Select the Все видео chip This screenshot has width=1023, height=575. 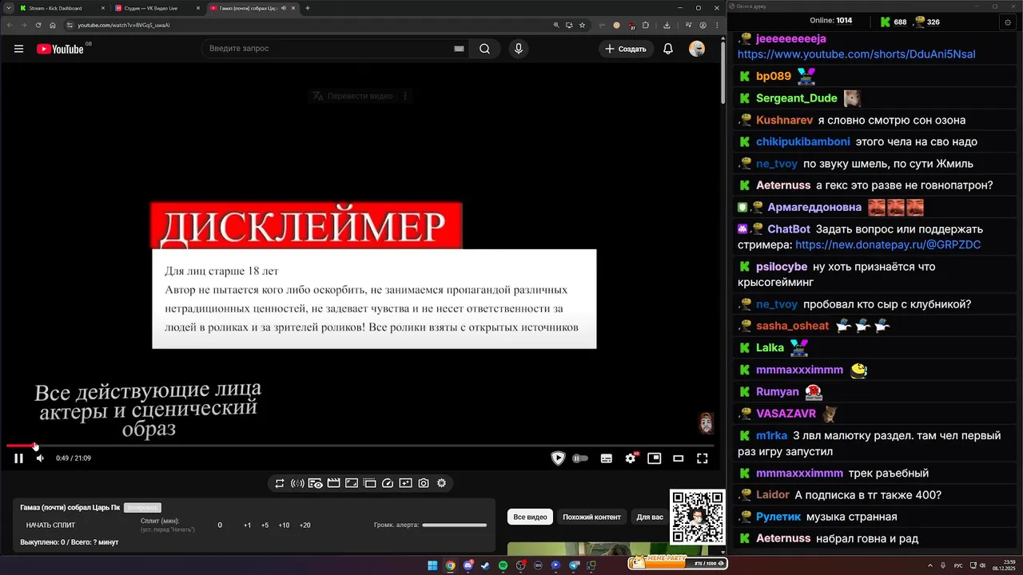click(530, 517)
